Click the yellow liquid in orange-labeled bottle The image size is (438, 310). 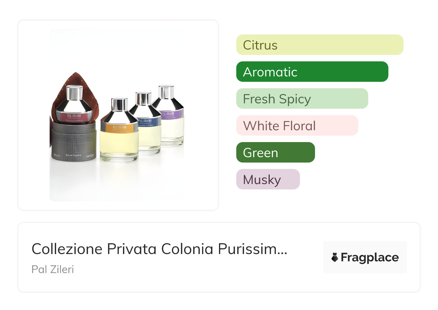click(x=119, y=144)
